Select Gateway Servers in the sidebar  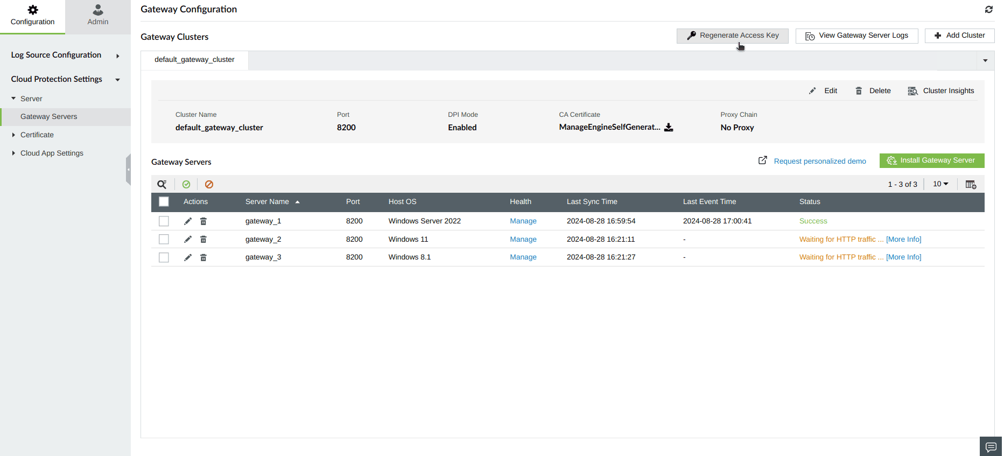[65, 117]
